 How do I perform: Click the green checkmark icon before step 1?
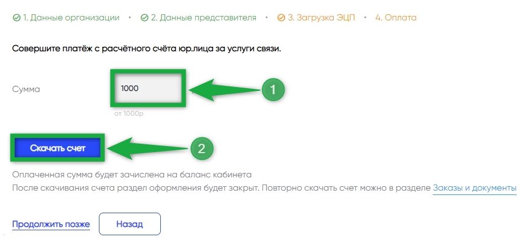coord(17,18)
